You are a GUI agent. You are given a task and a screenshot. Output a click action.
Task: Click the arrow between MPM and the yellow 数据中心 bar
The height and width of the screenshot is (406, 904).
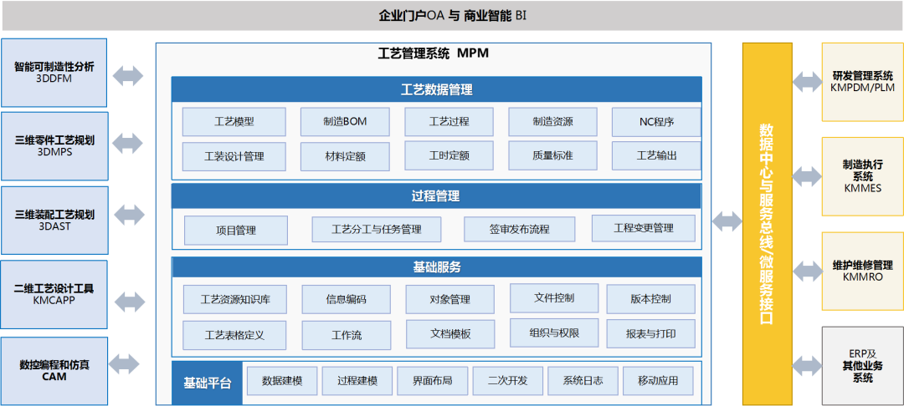727,221
